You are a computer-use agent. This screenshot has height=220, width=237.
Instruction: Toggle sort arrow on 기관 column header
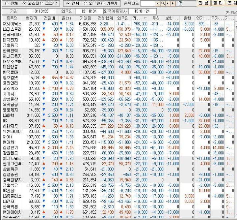[145, 18]
